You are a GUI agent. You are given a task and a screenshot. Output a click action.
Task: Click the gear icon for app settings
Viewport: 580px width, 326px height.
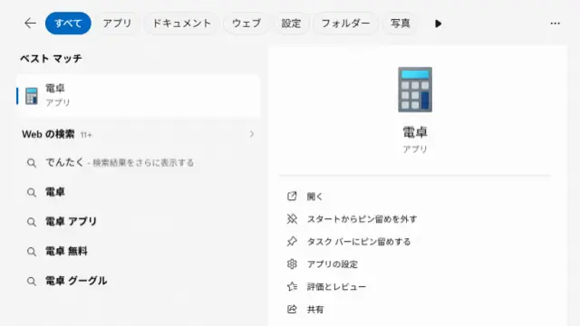click(292, 264)
